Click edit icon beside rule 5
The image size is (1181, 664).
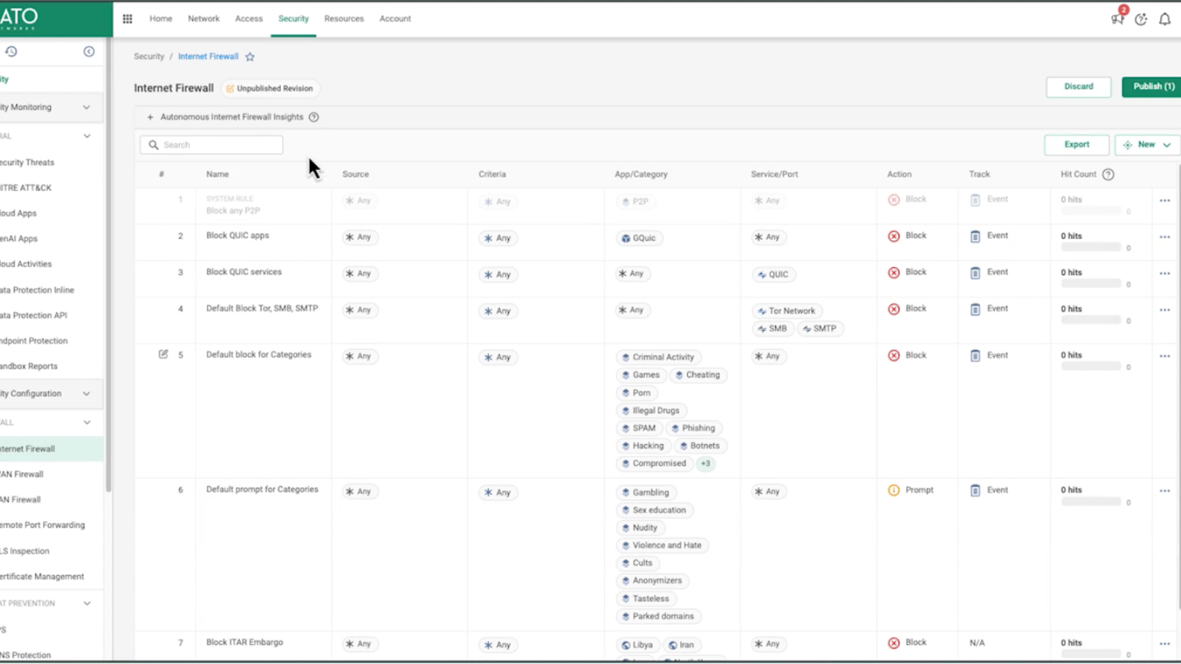[x=163, y=355]
